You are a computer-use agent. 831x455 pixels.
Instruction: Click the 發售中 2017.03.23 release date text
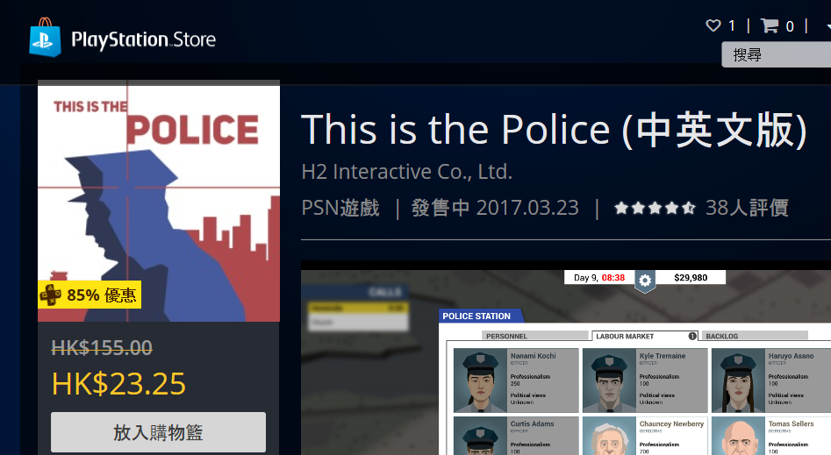point(495,208)
